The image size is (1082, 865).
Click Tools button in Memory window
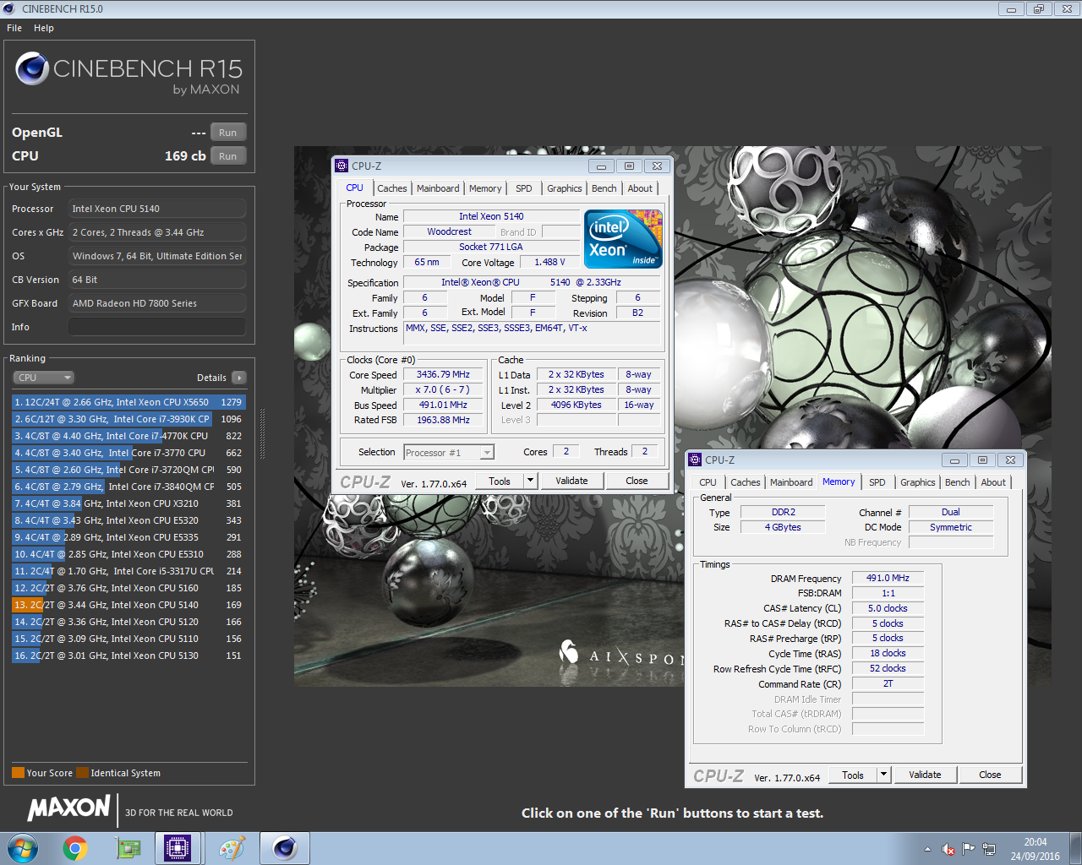click(853, 775)
